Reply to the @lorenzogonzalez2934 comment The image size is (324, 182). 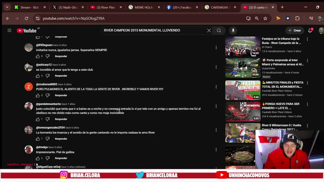[61, 139]
